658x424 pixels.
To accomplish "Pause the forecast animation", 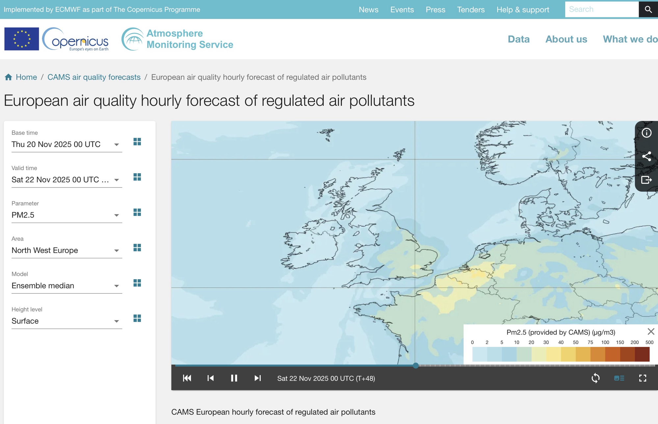I will tap(234, 378).
